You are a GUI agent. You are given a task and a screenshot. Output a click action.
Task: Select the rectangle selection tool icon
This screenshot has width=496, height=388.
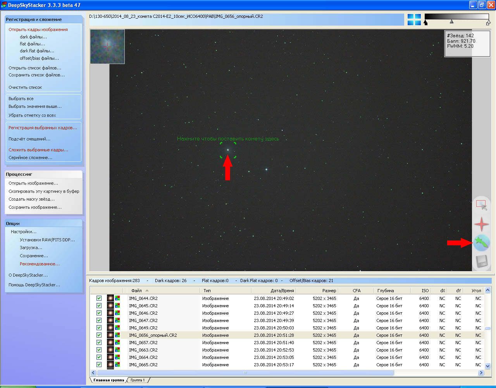481,205
